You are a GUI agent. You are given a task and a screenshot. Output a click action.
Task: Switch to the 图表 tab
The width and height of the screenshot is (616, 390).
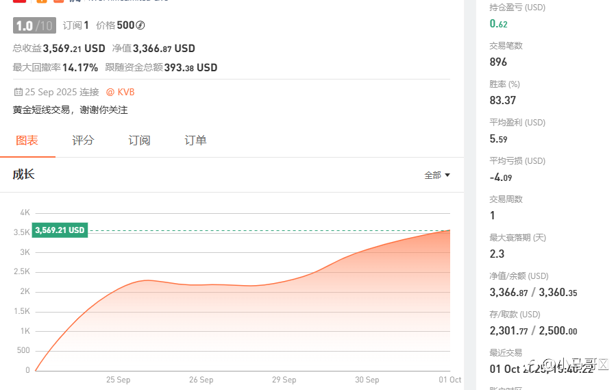(x=27, y=141)
